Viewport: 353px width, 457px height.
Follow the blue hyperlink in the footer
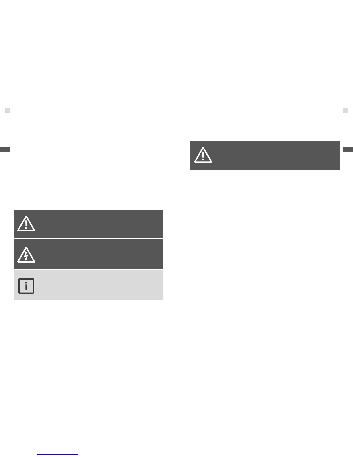57,455
